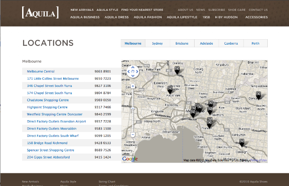289x186 pixels.
Task: Open the Contact Us page
Action: 258,10
